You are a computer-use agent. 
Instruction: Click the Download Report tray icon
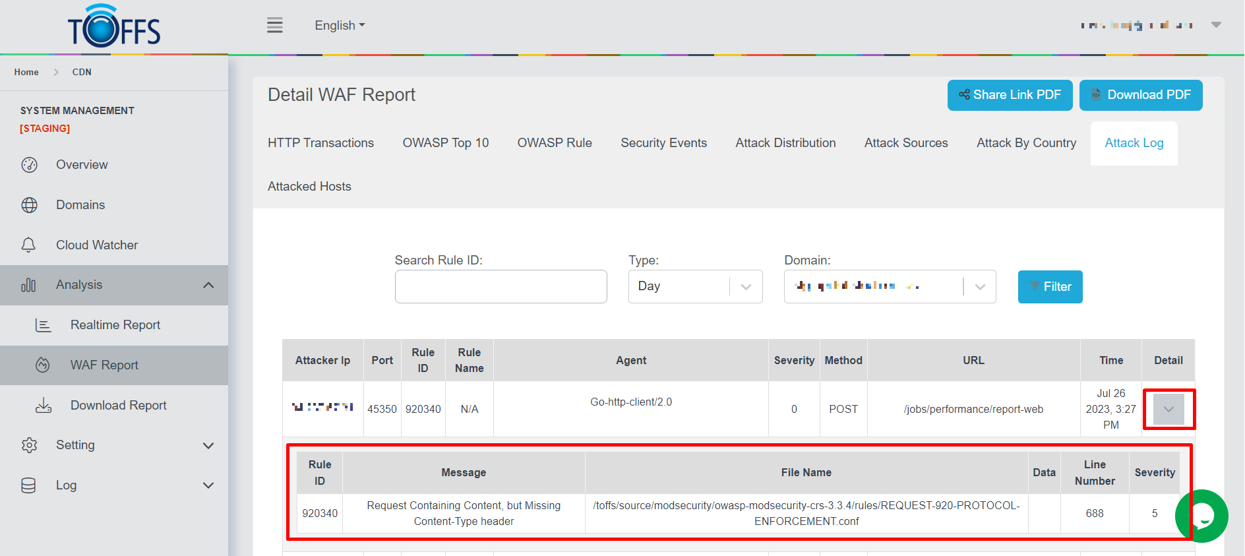[44, 405]
